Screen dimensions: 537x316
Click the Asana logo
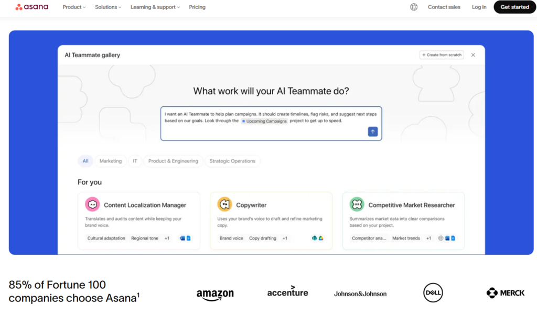click(32, 7)
